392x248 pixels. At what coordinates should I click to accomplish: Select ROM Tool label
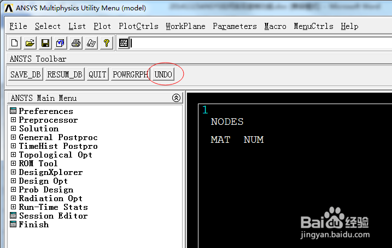38,164
